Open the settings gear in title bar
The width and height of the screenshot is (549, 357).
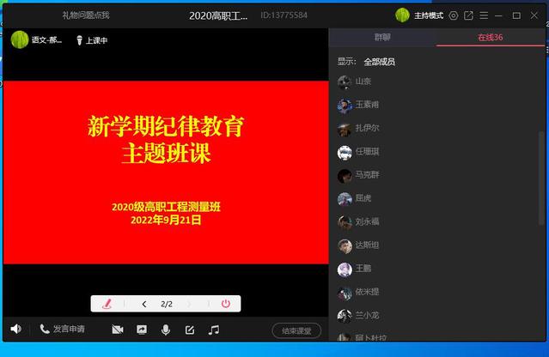(454, 15)
